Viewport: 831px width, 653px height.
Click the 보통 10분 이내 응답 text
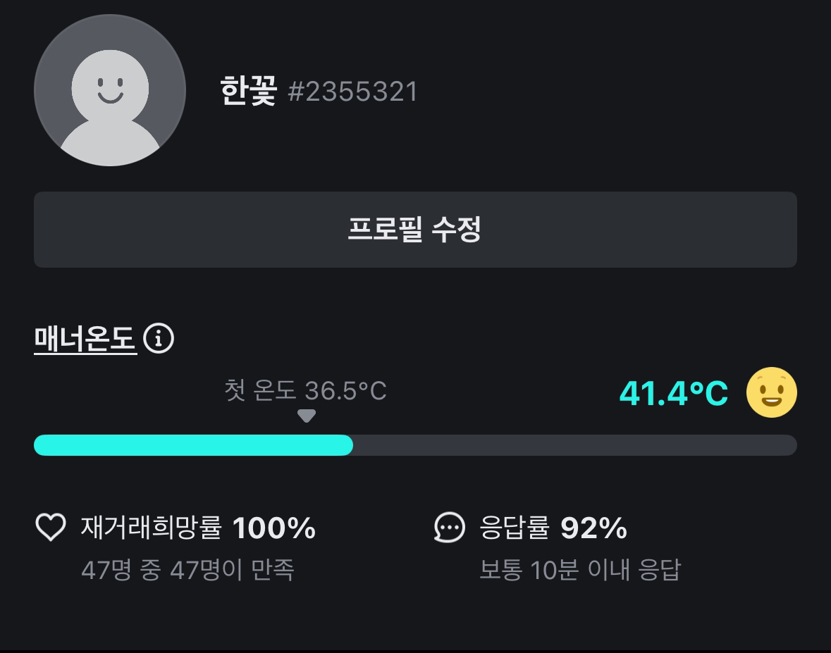580,570
